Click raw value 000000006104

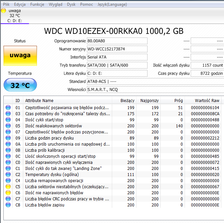point(205,107)
